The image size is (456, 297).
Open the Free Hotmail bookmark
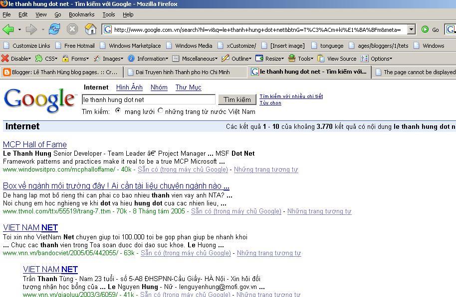pos(75,46)
